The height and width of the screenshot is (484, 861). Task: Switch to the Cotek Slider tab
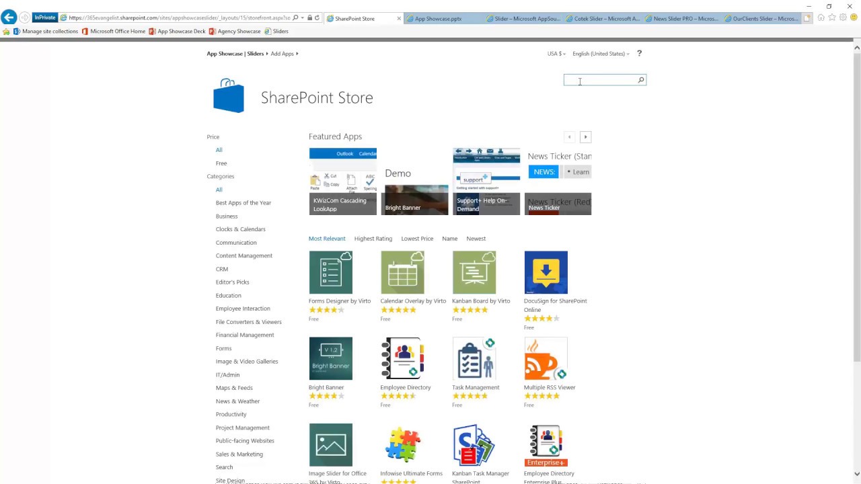point(603,18)
